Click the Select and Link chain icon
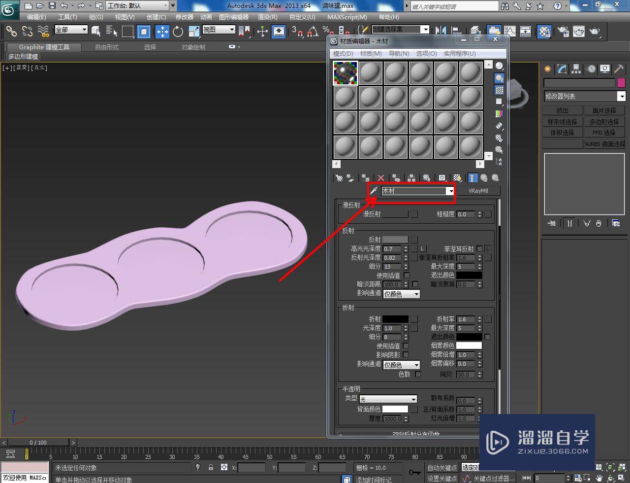The image size is (630, 483). click(11, 32)
